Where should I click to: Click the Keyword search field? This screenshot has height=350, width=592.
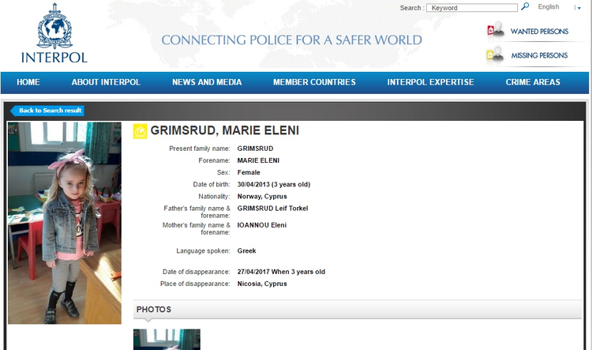click(472, 8)
